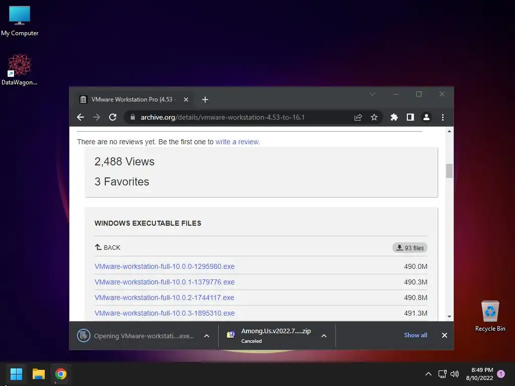Download VMware-workstation-full-10.0.0-1295980.exe
The width and height of the screenshot is (515, 386).
[164, 266]
